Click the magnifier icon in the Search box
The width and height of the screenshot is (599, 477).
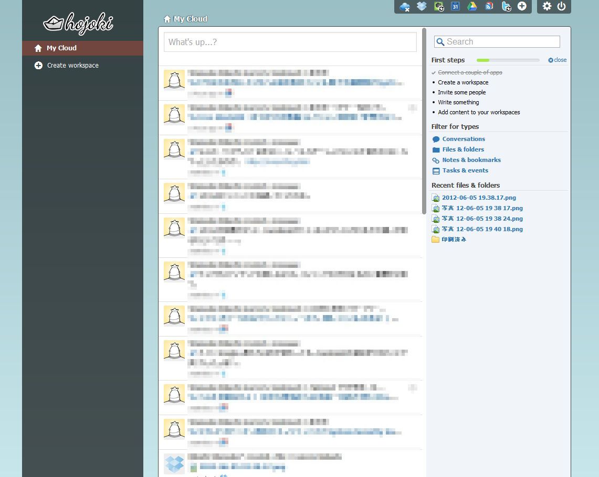[x=440, y=42]
